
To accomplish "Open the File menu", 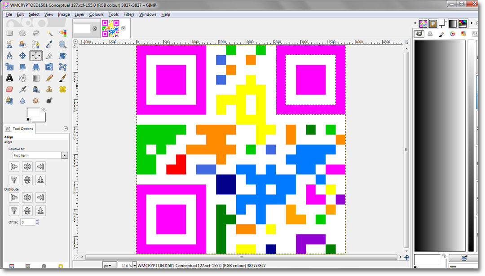I will [9, 14].
